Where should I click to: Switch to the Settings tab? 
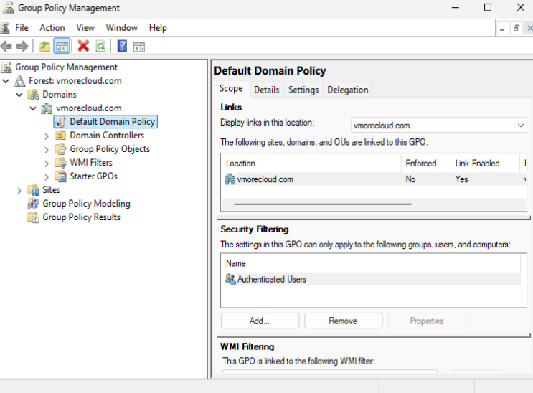(x=303, y=90)
